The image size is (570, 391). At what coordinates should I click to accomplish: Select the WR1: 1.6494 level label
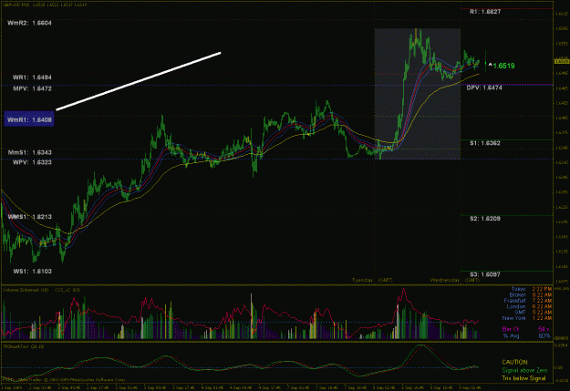tap(32, 77)
